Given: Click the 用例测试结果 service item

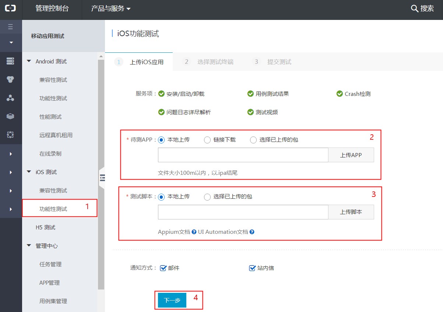Looking at the screenshot, I should pyautogui.click(x=268, y=94).
